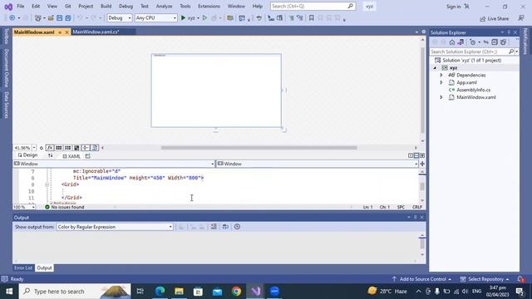Start without debugging outline play icon
The height and width of the screenshot is (299, 532).
click(204, 17)
